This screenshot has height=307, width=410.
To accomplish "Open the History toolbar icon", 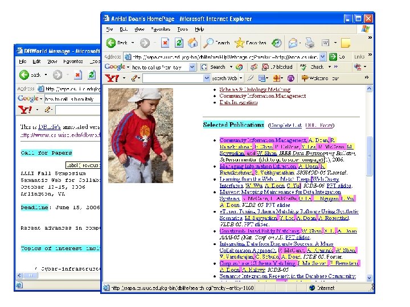I will tap(276, 43).
